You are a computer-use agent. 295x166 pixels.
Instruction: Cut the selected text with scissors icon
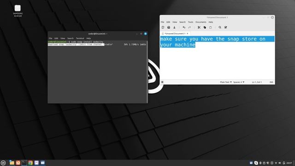199,28
